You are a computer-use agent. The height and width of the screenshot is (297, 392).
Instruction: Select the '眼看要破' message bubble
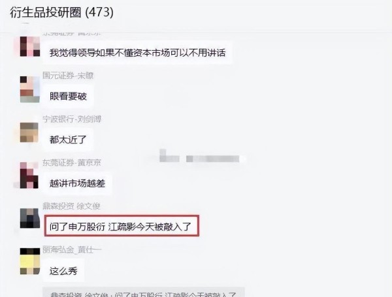(x=68, y=96)
